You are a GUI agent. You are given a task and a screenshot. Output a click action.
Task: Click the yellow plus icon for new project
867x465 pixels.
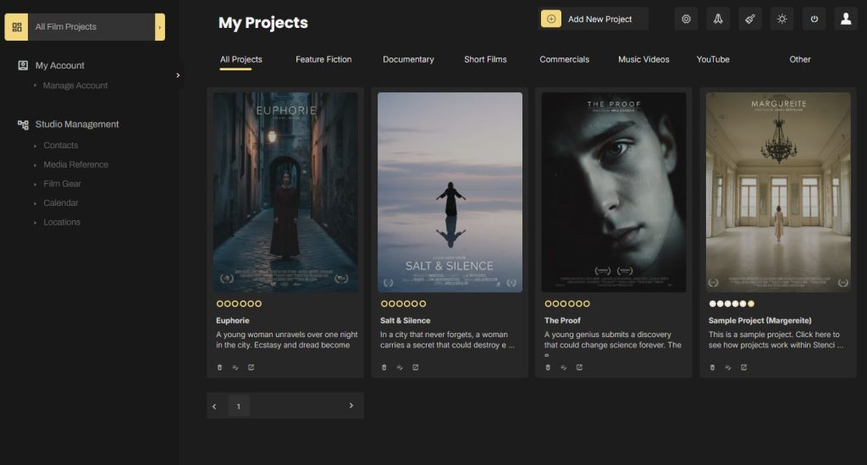[x=550, y=19]
